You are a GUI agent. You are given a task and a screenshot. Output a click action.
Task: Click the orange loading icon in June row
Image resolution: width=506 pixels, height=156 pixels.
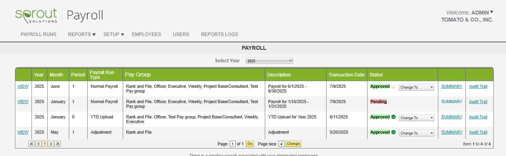point(393,86)
